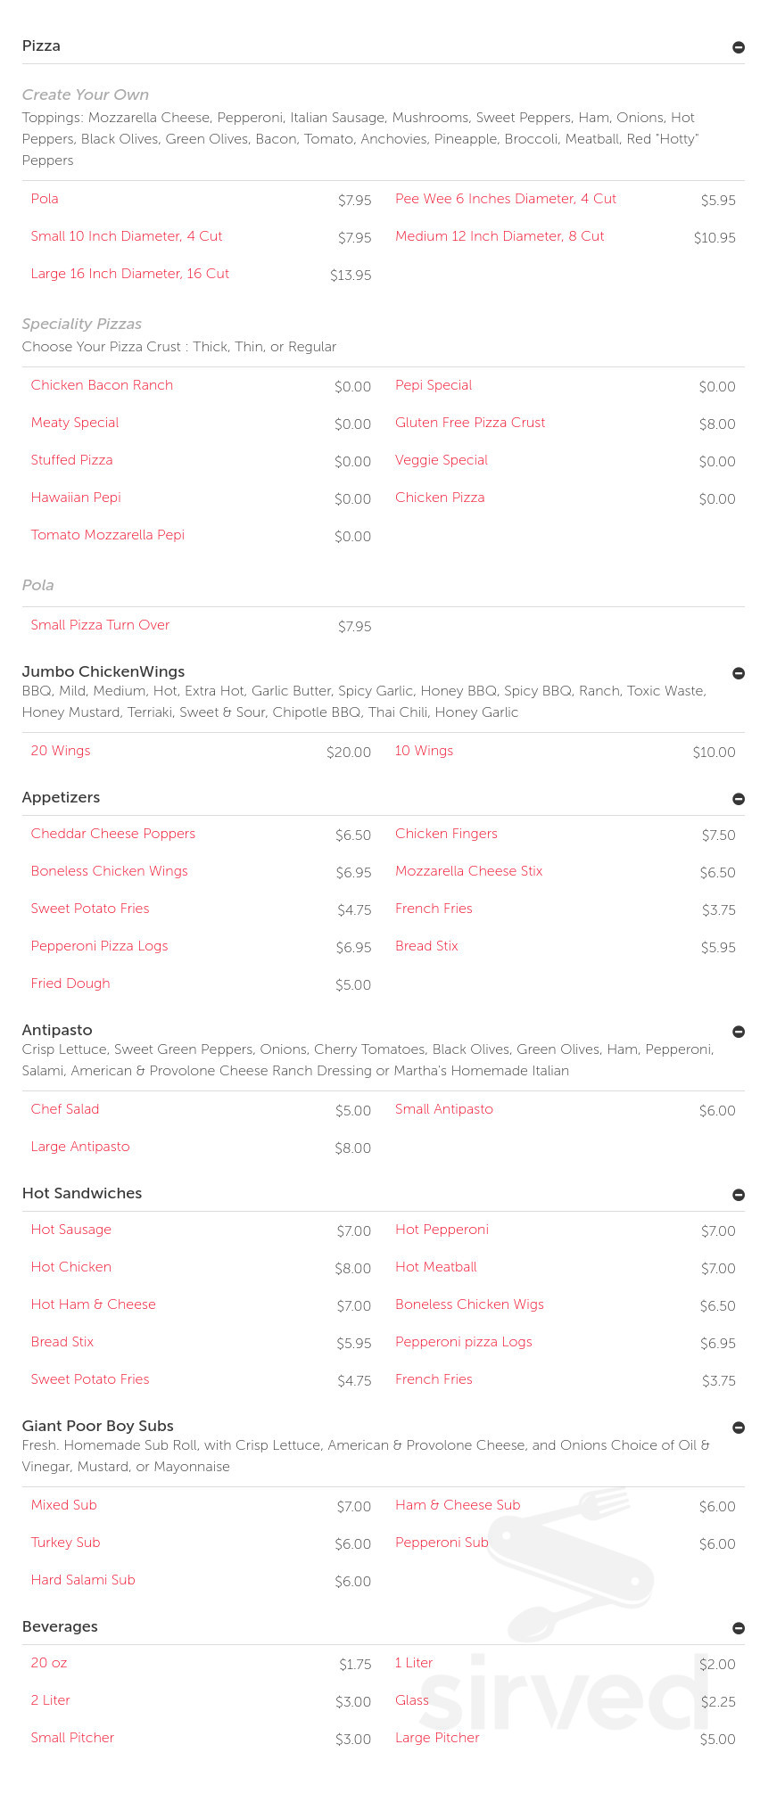Open the Chicken Bacon Ranch item

click(x=102, y=384)
